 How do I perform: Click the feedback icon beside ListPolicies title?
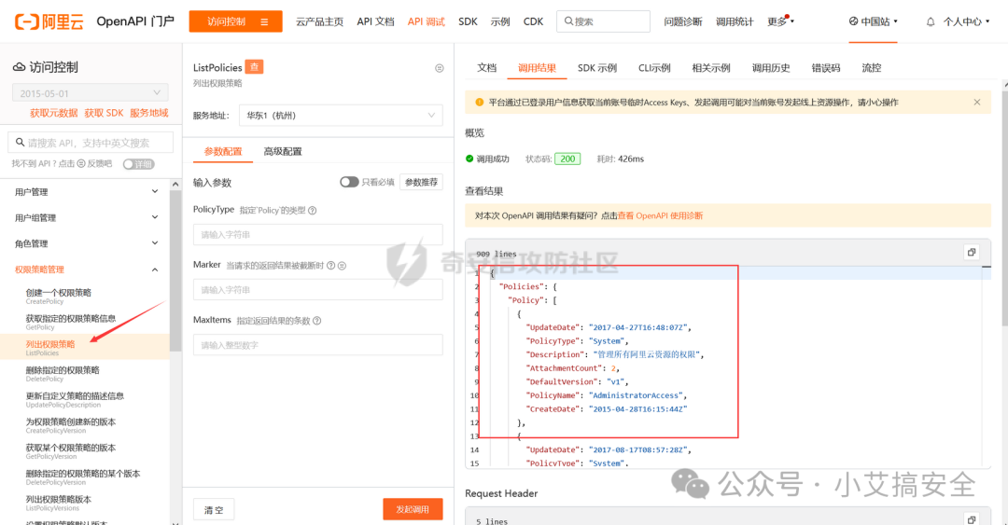[439, 68]
